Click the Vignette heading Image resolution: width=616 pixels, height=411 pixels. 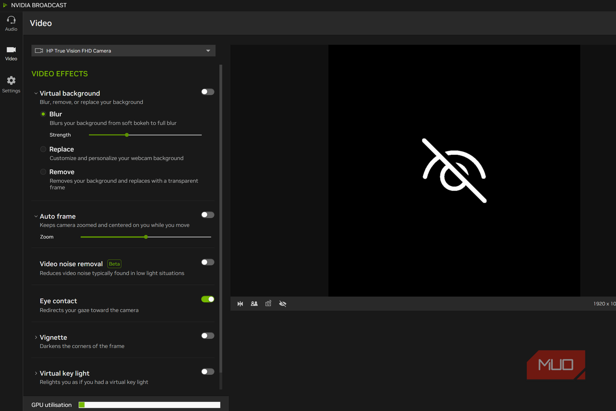54,337
